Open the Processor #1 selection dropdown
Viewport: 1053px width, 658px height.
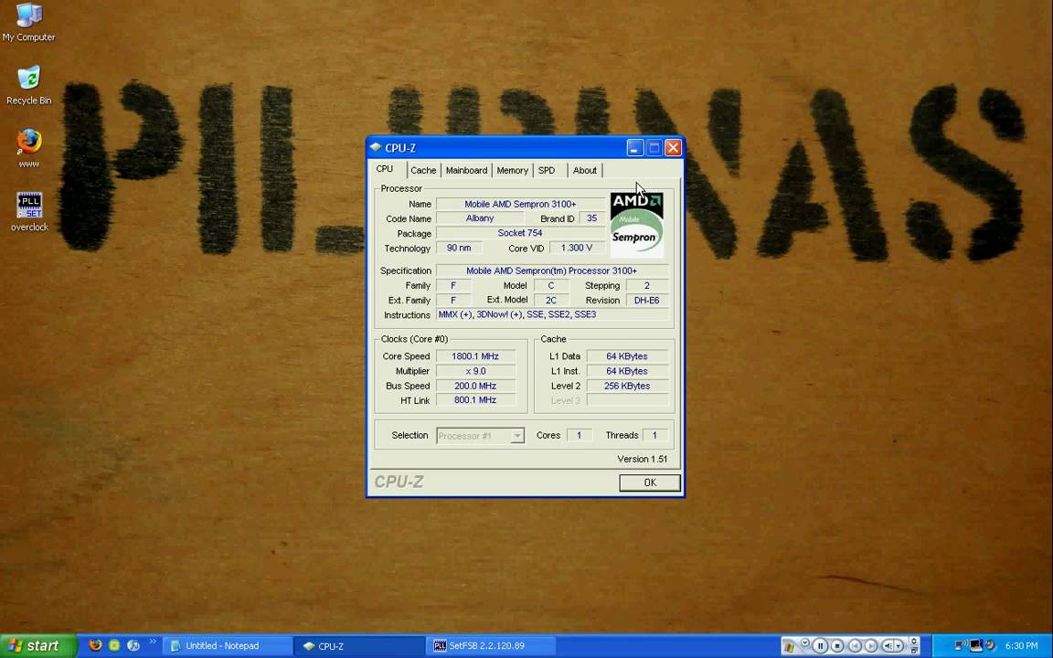click(480, 436)
